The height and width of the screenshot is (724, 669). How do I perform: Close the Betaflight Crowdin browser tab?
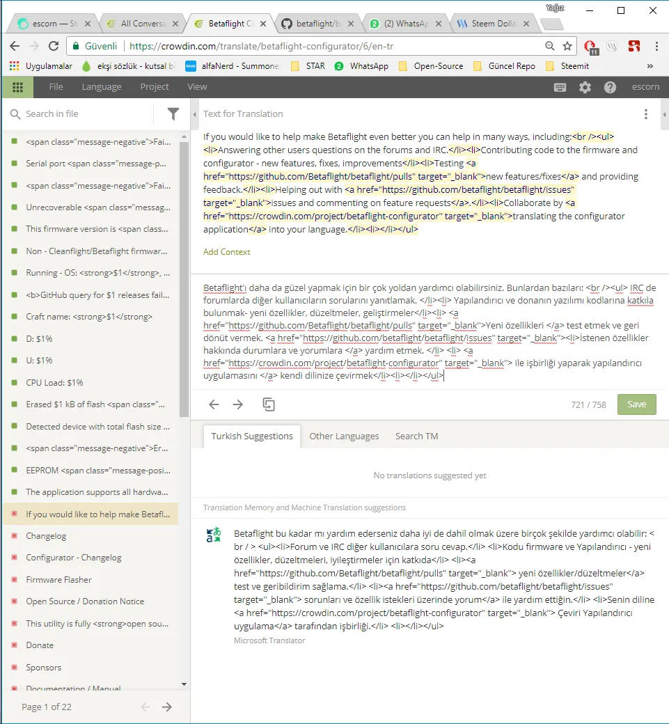click(x=263, y=24)
